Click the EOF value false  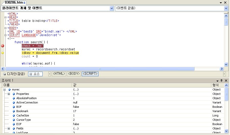(x=76, y=124)
